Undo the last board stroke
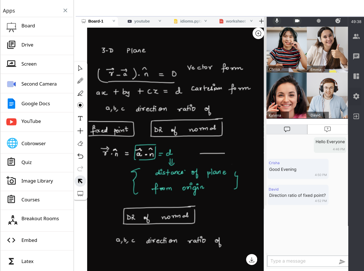364x271 pixels. 80,156
